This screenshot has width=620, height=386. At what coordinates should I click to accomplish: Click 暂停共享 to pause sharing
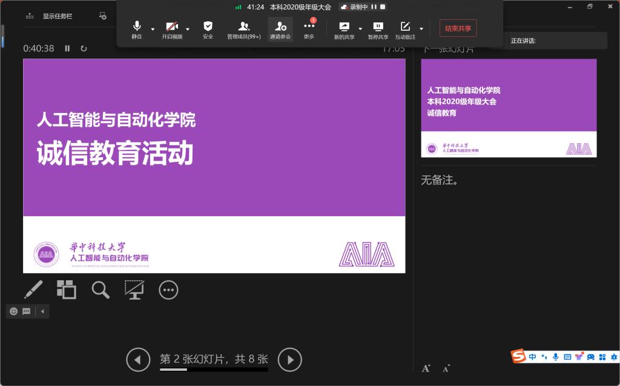tap(378, 29)
